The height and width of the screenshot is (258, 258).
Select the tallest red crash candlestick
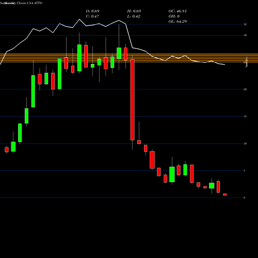[132, 100]
